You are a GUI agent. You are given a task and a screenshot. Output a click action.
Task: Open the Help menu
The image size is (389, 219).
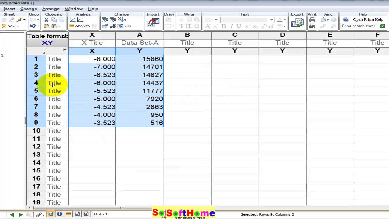tap(93, 9)
